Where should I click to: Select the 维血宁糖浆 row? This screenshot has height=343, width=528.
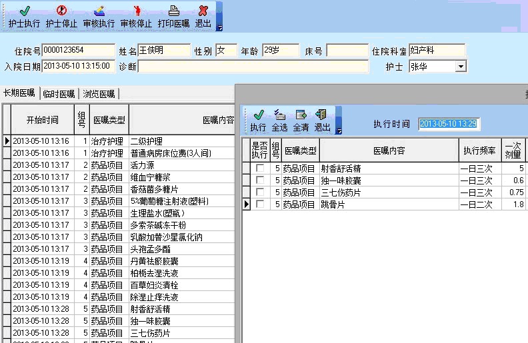[119, 177]
